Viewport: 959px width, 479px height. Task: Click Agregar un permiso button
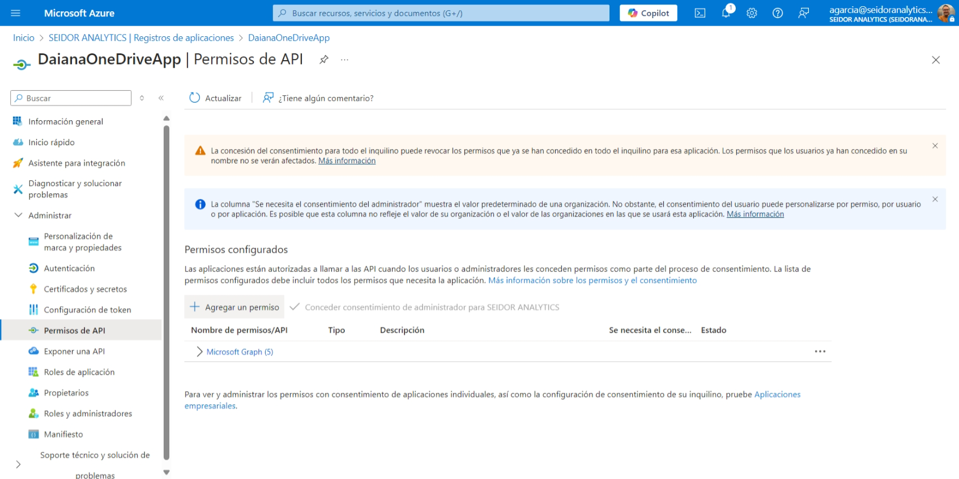click(235, 307)
